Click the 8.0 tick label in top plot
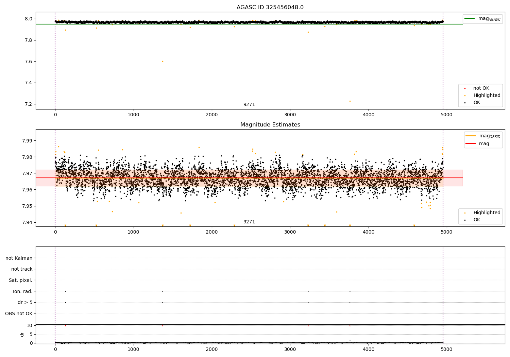The height and width of the screenshot is (357, 510). pyautogui.click(x=29, y=19)
